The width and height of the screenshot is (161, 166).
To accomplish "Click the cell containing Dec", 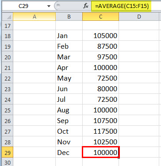I will [x=69, y=152].
